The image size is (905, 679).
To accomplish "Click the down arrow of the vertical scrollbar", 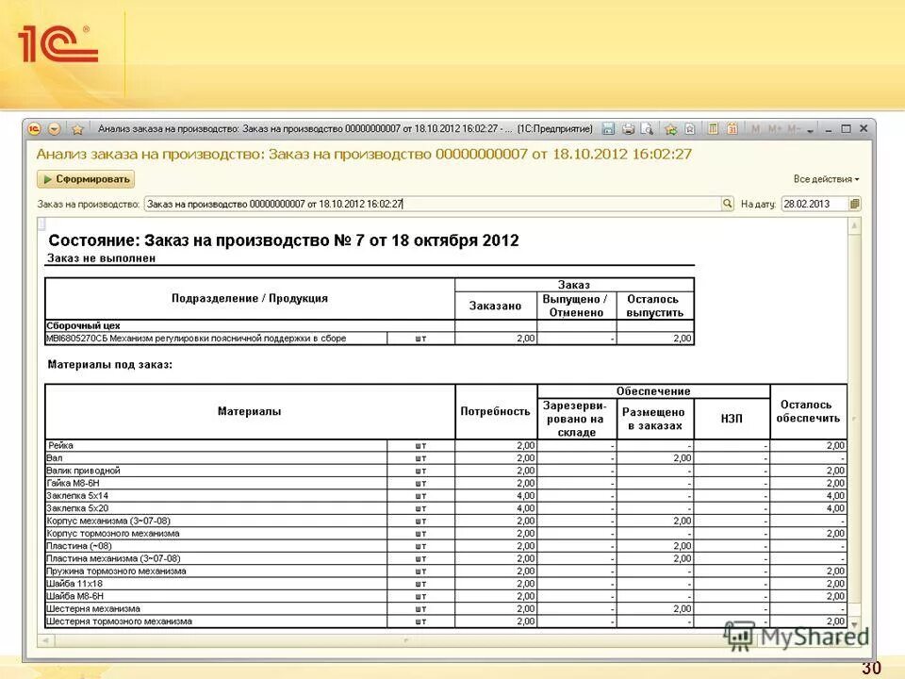I will click(854, 624).
